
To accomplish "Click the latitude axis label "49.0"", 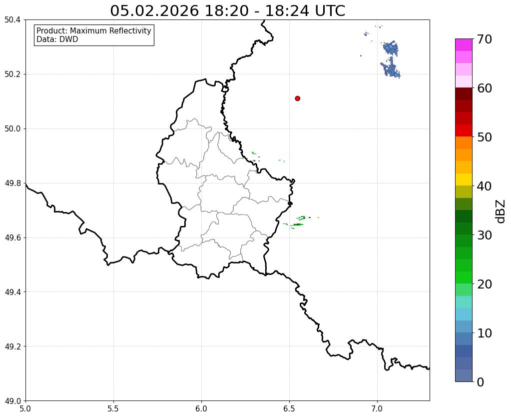I will coord(12,400).
